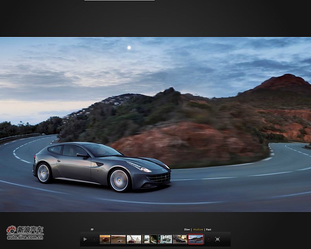Select the sixth thumbnail in the strip
Viewport: 311px width, 249px height.
point(180,239)
